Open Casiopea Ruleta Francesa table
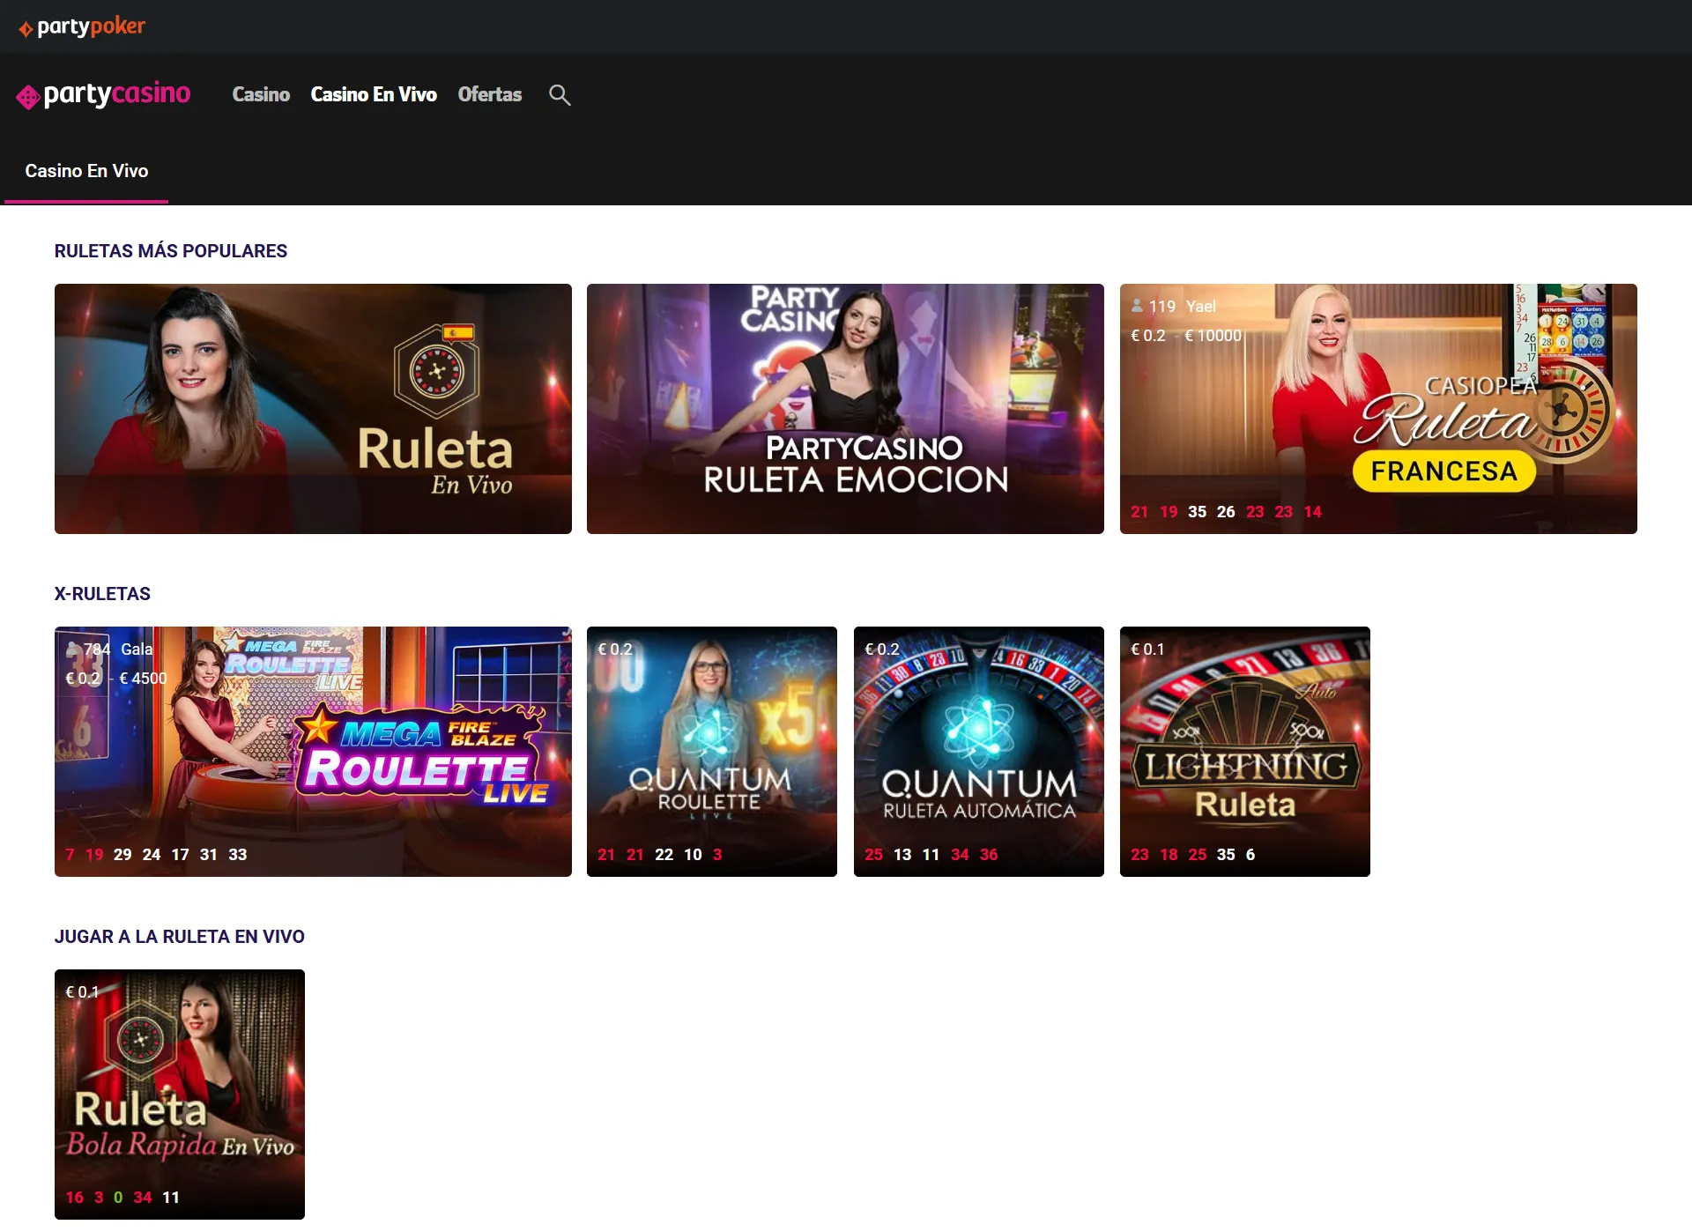 [x=1378, y=409]
